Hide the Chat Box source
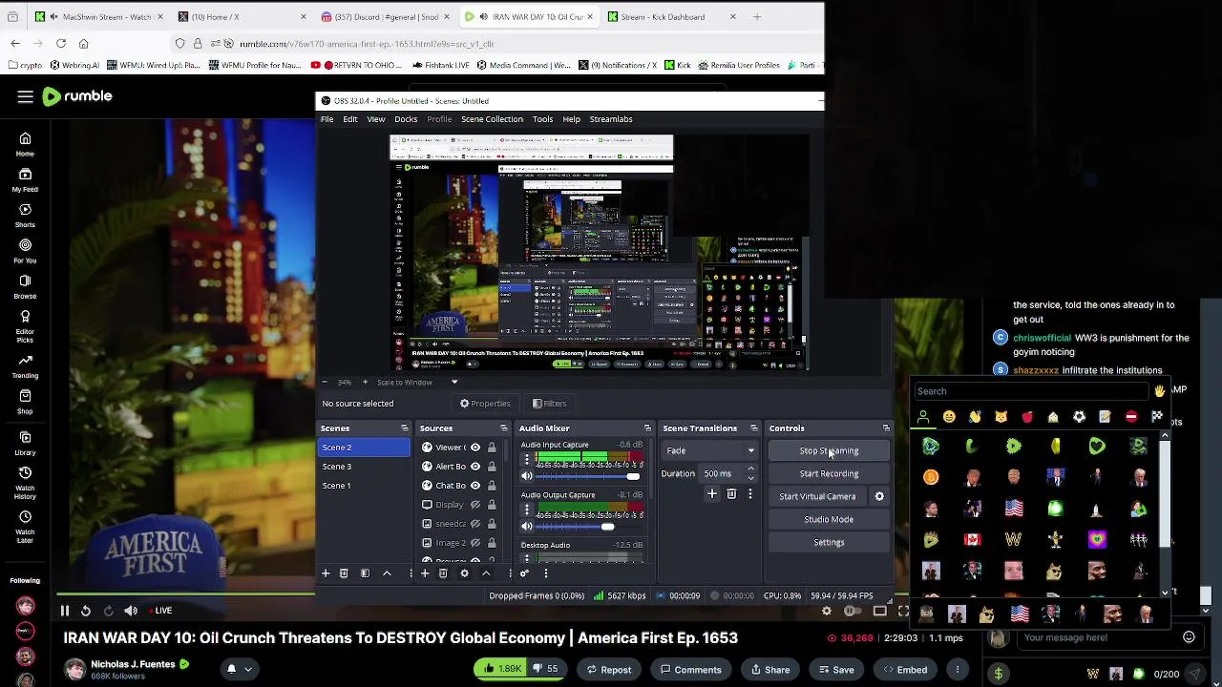Image resolution: width=1222 pixels, height=687 pixels. pos(474,486)
